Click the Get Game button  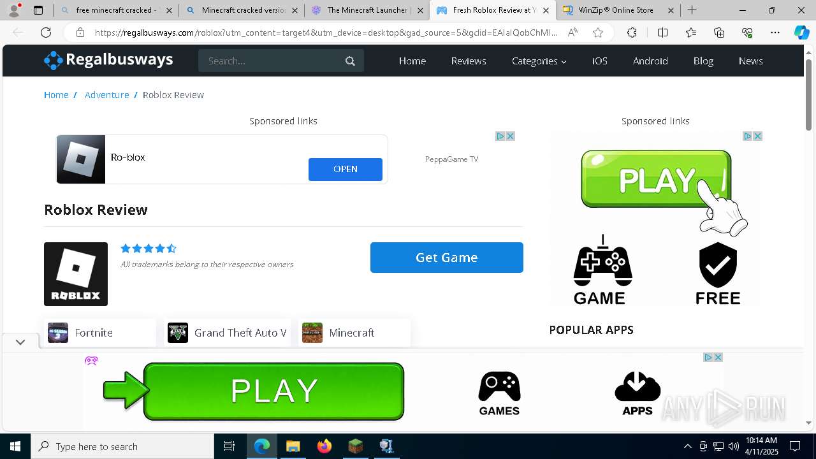(447, 258)
